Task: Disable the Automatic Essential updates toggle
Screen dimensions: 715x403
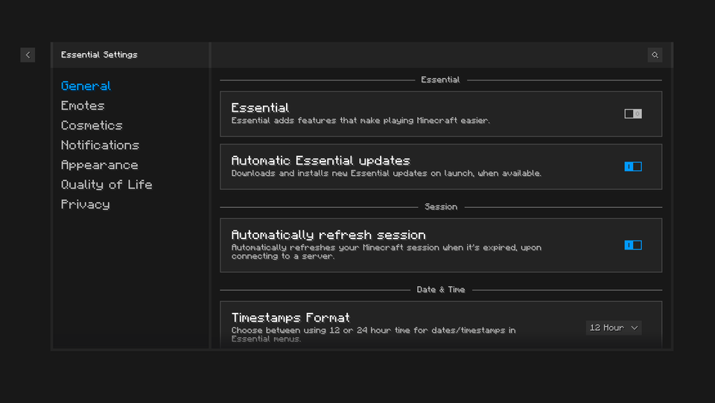Action: [x=633, y=167]
